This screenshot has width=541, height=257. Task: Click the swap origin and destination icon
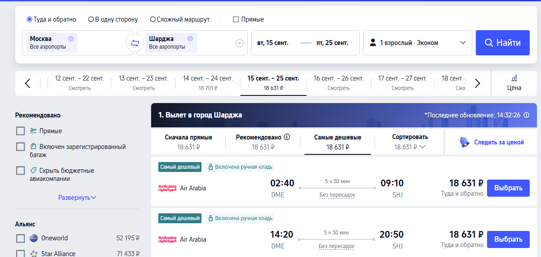point(135,43)
